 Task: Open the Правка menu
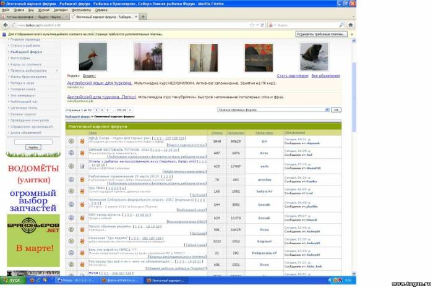point(19,10)
